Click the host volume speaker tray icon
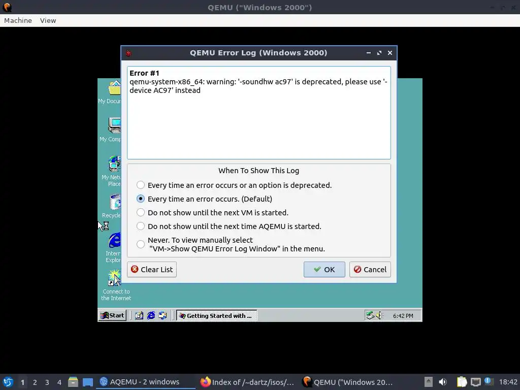 pos(443,382)
